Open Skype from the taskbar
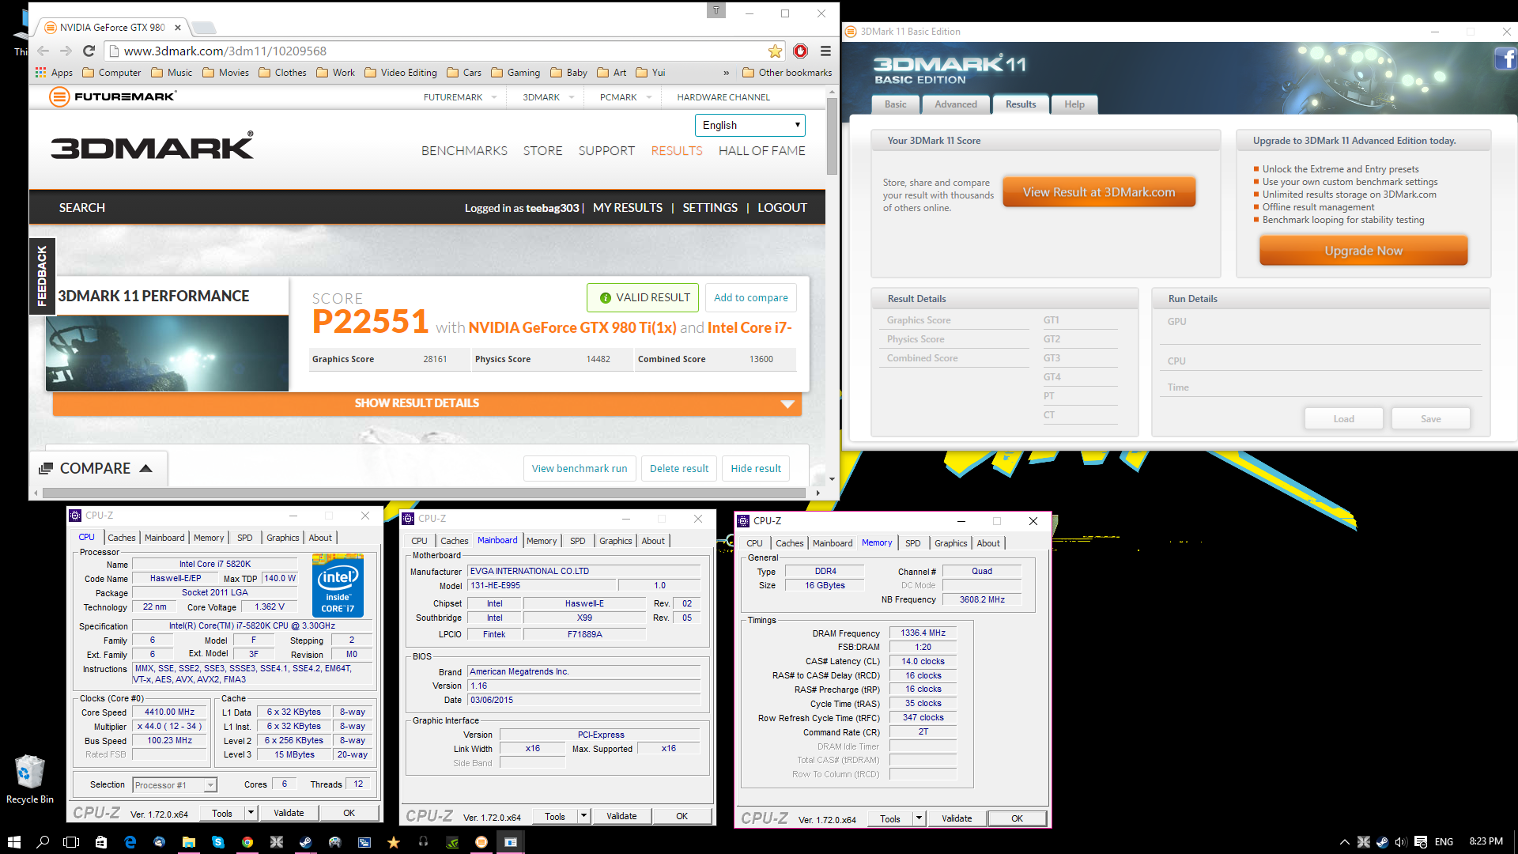 tap(218, 842)
